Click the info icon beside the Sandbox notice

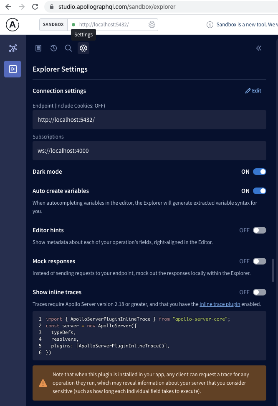209,24
